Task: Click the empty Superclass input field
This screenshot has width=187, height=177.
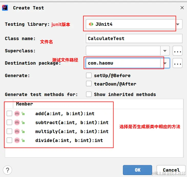Action: (x=123, y=51)
